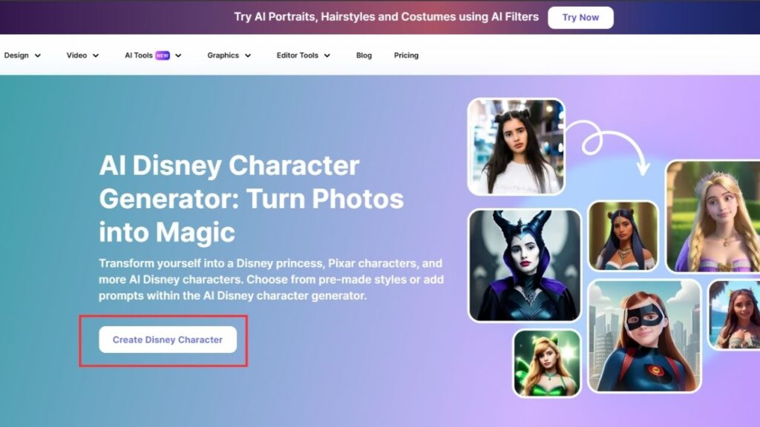Select the small dark-haired princess with necklace thumbnail
The image size is (760, 427).
(623, 236)
